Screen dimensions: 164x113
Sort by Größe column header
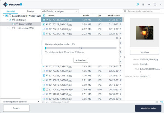point(86,15)
